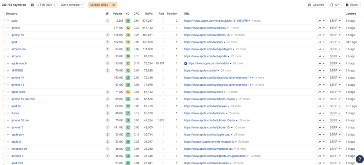Open SERP dropdown for iphone 15 row
This screenshot has height=165, width=364.
point(335,35)
